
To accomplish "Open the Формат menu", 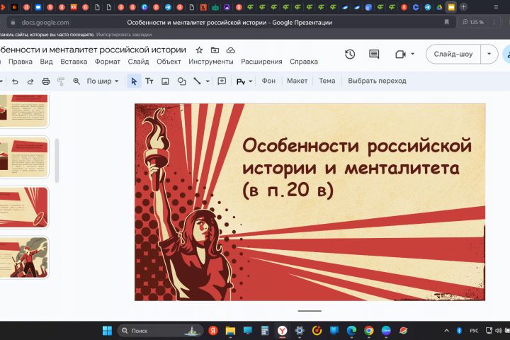I will click(x=108, y=62).
